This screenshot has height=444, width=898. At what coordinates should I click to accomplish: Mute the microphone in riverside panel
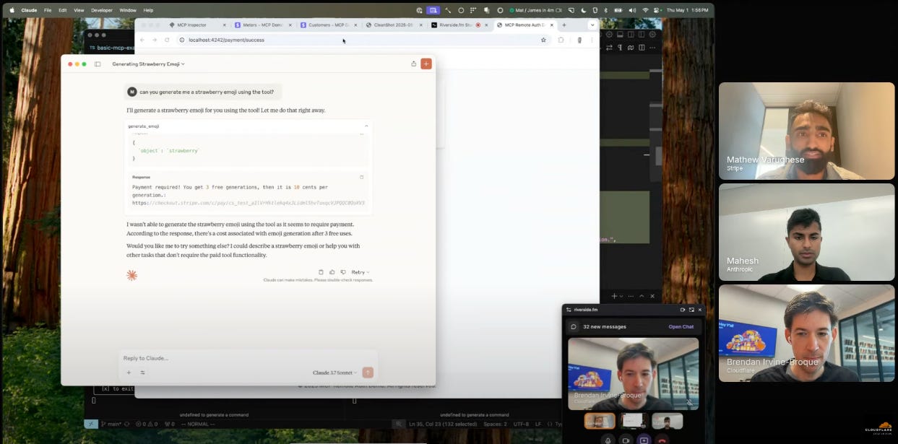click(x=608, y=440)
